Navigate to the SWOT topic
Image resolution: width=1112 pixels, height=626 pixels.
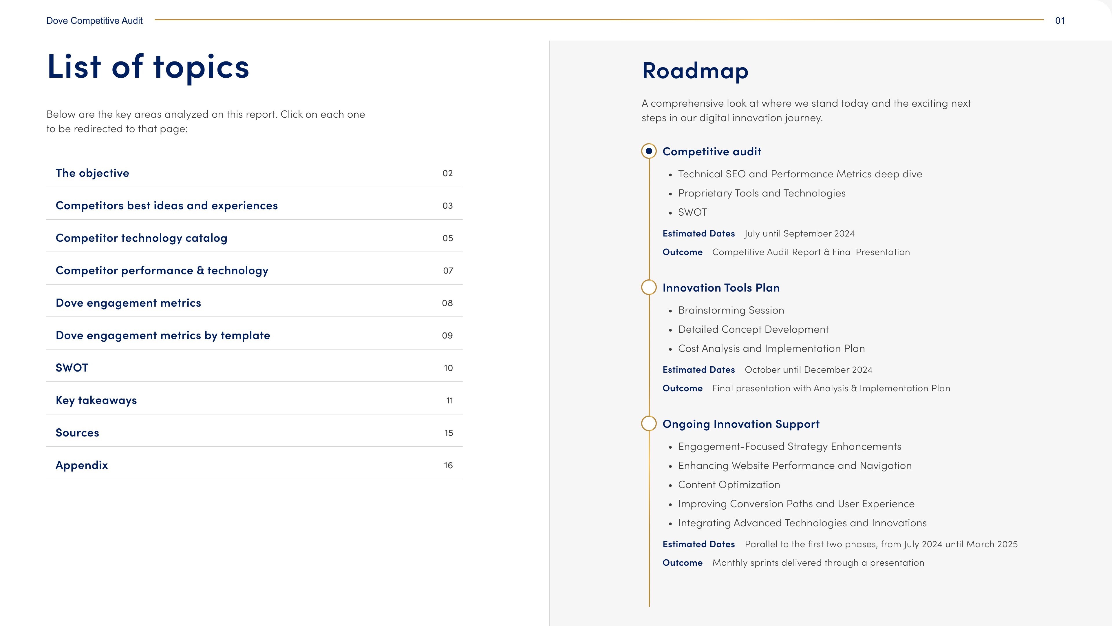[254, 367]
